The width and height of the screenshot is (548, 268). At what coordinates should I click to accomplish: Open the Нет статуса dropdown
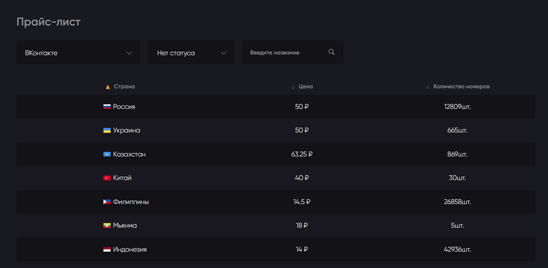191,52
